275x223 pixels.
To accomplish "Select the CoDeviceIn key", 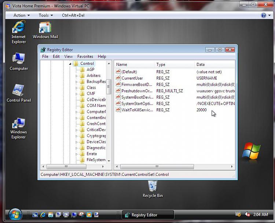I will point(96,100).
